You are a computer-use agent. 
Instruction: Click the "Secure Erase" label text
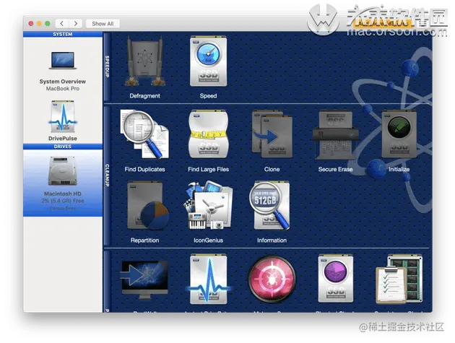(335, 169)
